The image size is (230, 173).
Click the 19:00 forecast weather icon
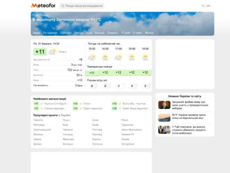click(x=145, y=57)
